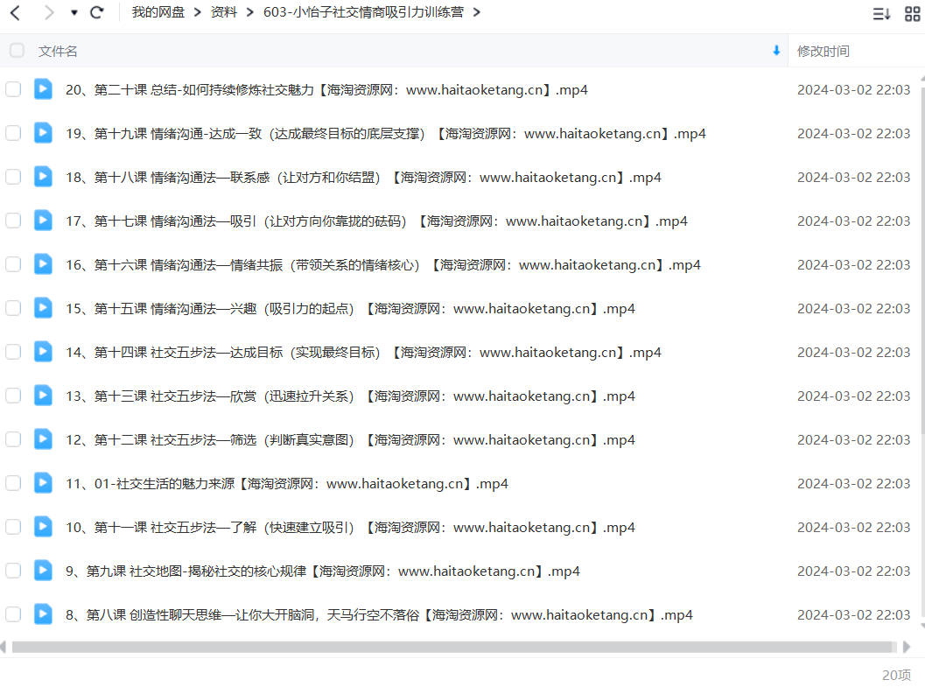This screenshot has height=687, width=925.
Task: Check the box for file 11、01-社交生活的魅力来源
Action: click(x=13, y=484)
